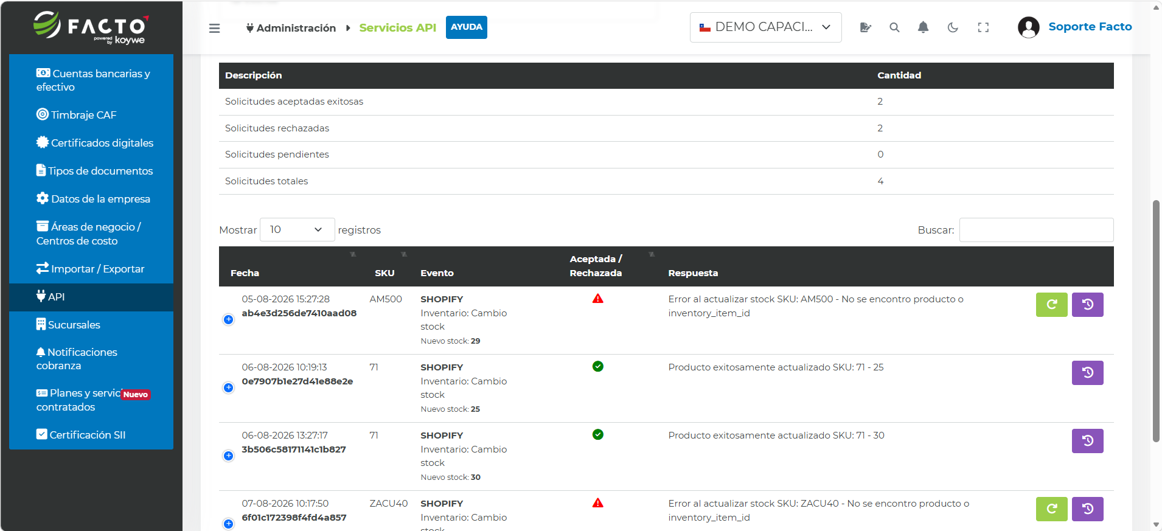Enter fullscreen mode
Viewport: 1162px width, 531px height.
coord(983,27)
